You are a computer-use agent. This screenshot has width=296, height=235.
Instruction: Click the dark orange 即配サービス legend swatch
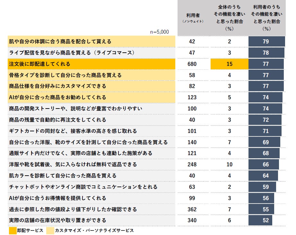point(13,231)
